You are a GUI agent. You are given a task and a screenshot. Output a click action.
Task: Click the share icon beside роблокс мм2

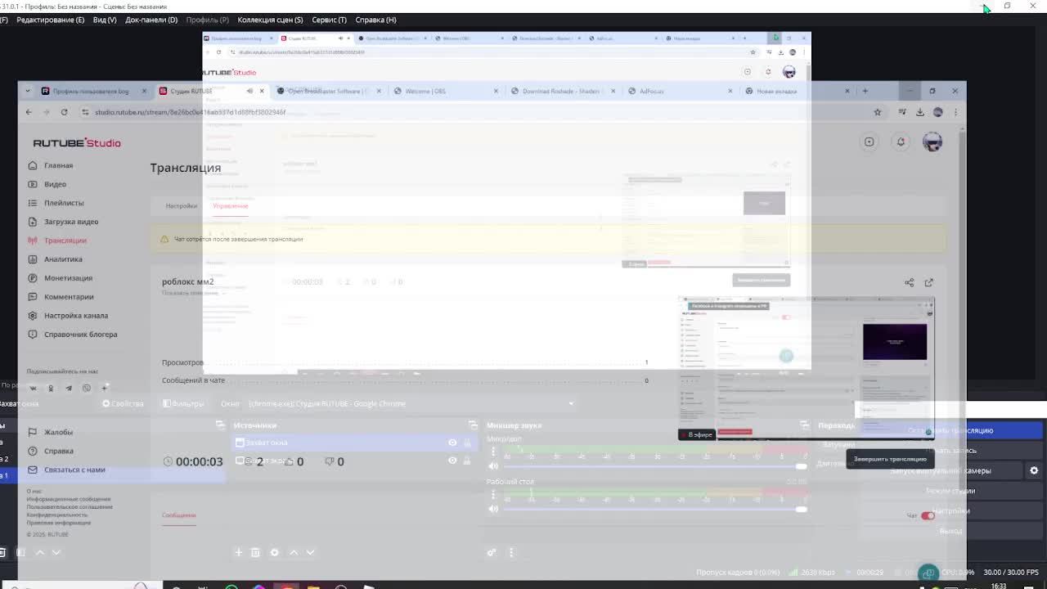910,282
